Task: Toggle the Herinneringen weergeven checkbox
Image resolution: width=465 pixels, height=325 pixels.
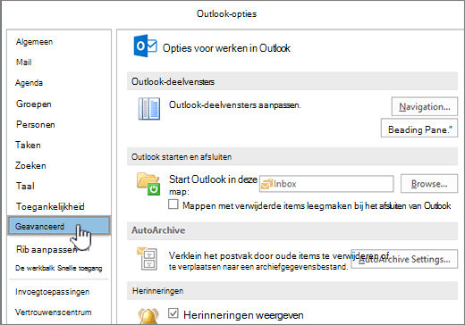Action: (173, 313)
